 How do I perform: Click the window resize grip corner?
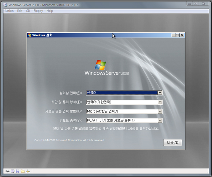click(x=207, y=172)
